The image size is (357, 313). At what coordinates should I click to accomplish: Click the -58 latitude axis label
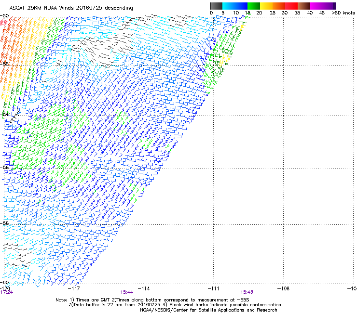(x=4, y=223)
